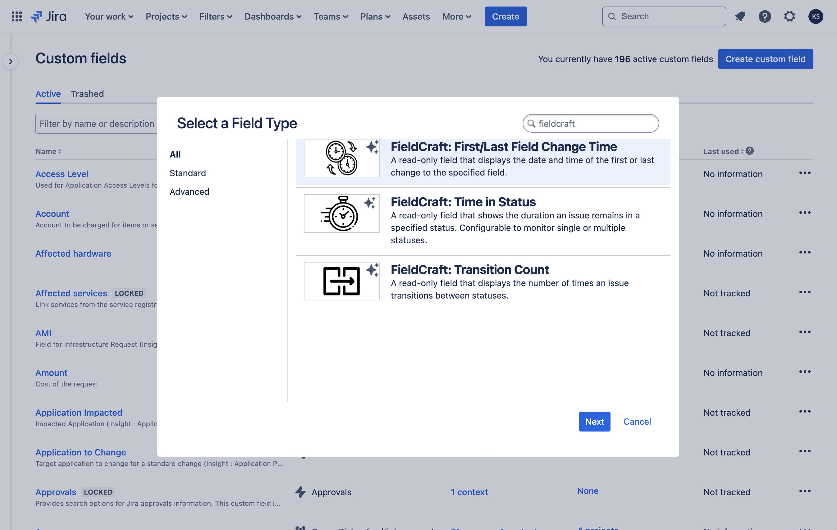Click the KS user avatar
Image resolution: width=837 pixels, height=530 pixels.
point(815,16)
